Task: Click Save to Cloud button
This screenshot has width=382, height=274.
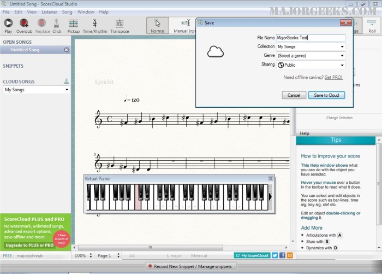Action: [326, 95]
